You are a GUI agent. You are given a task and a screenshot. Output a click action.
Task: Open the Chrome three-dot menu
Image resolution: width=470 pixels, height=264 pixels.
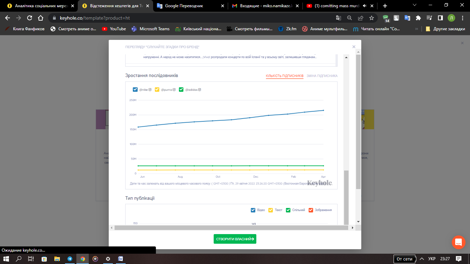pos(462,18)
